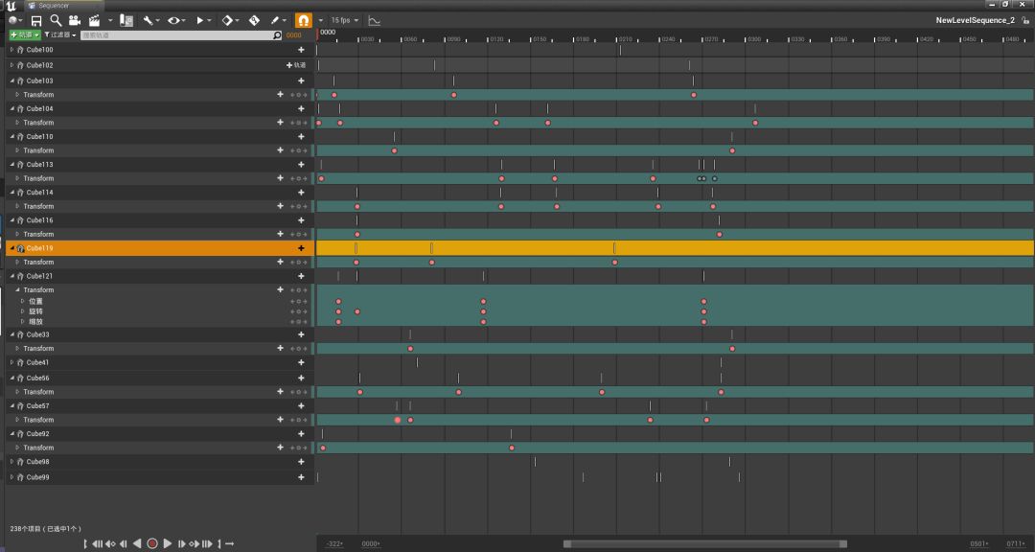Image resolution: width=1035 pixels, height=552 pixels.
Task: Expand the 位置 property under Cube121 Transform
Action: point(22,301)
